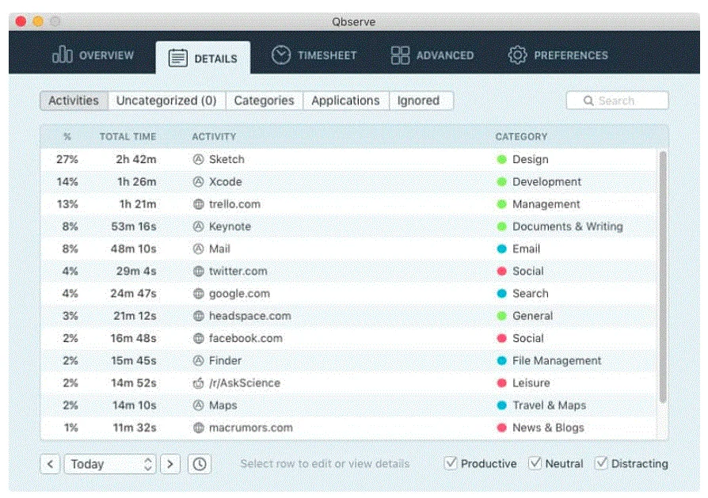This screenshot has width=708, height=498.
Task: Click the activities list scrollbar
Action: point(662,277)
